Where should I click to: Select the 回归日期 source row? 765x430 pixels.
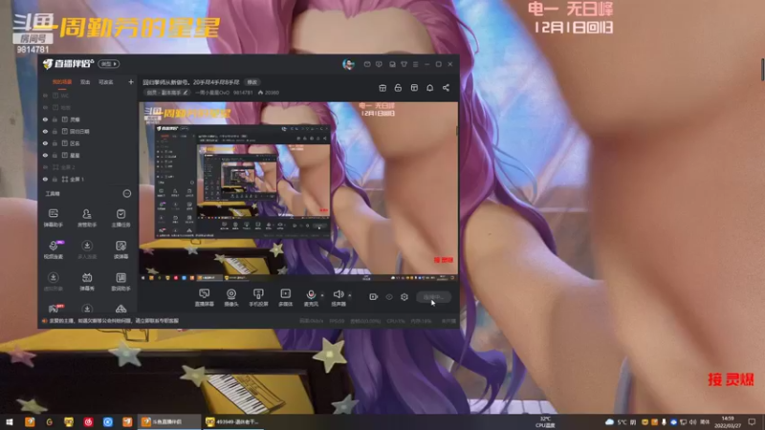click(88, 132)
